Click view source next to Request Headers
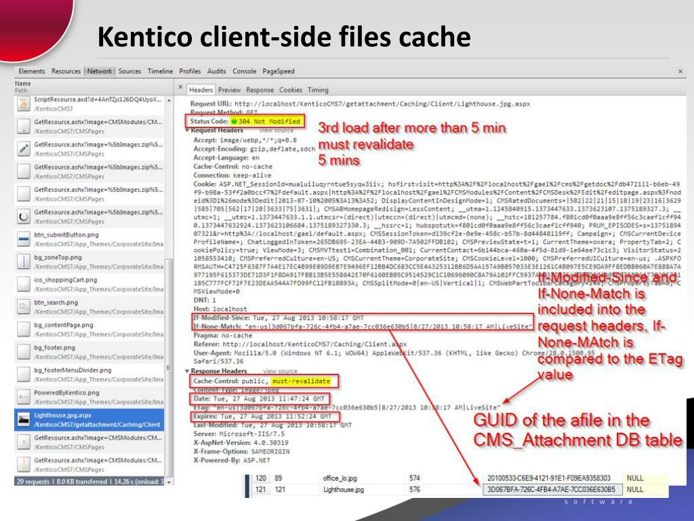 [277, 131]
